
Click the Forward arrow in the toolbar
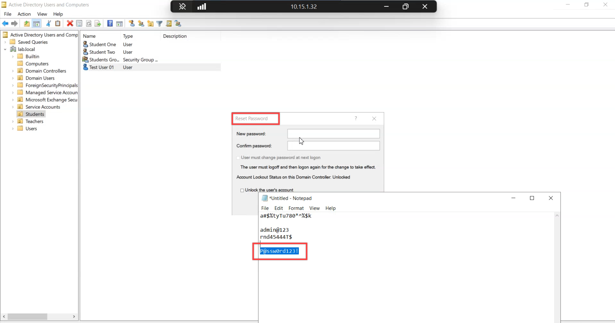tap(15, 23)
